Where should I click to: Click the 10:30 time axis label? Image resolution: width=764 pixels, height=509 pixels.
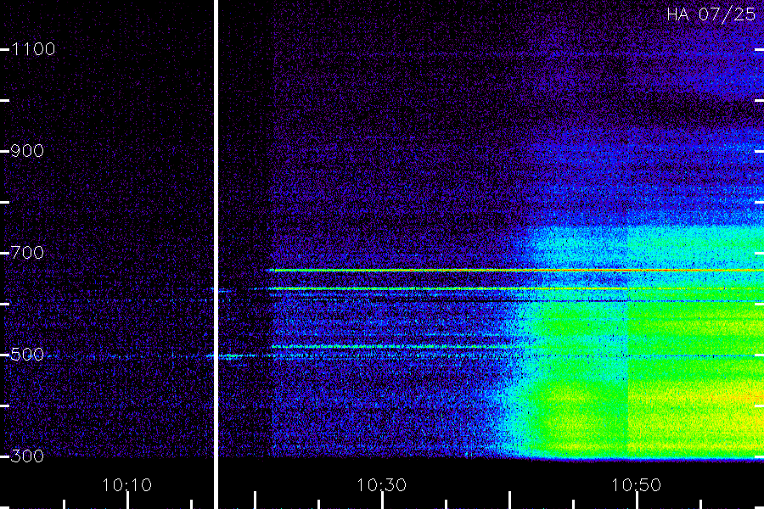point(381,485)
